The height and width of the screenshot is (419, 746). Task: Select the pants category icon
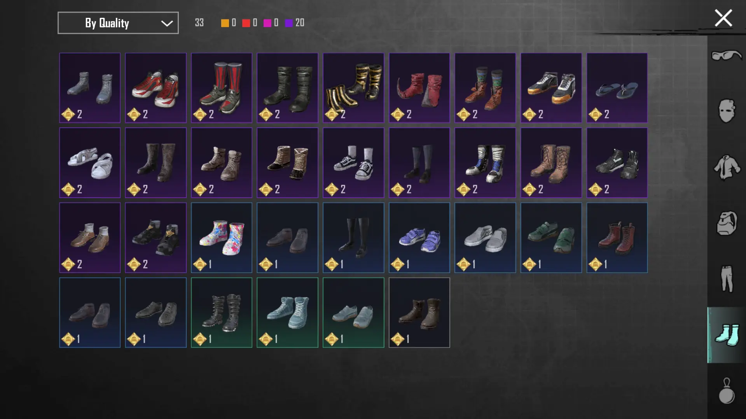(726, 278)
